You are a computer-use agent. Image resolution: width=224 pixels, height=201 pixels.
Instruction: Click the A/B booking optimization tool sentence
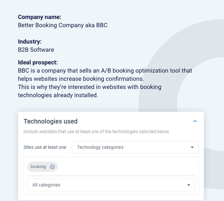[105, 71]
